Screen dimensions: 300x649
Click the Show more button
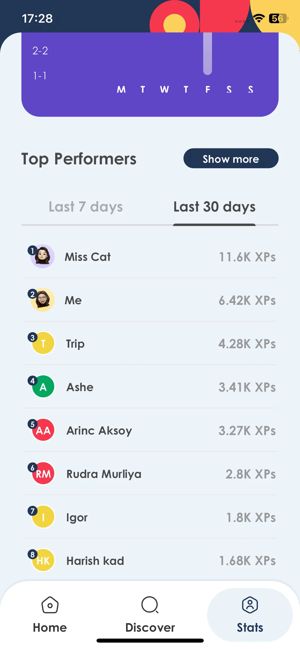point(231,159)
